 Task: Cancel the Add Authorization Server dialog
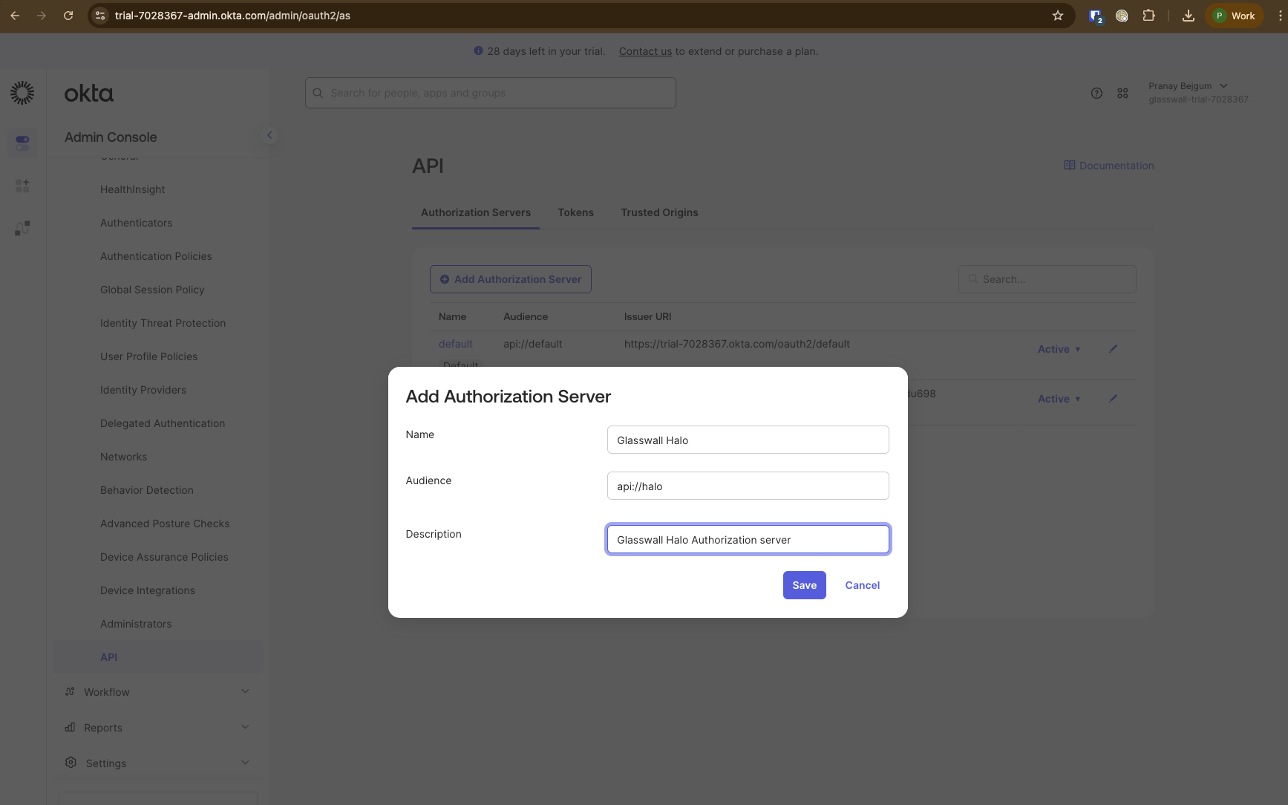click(861, 584)
